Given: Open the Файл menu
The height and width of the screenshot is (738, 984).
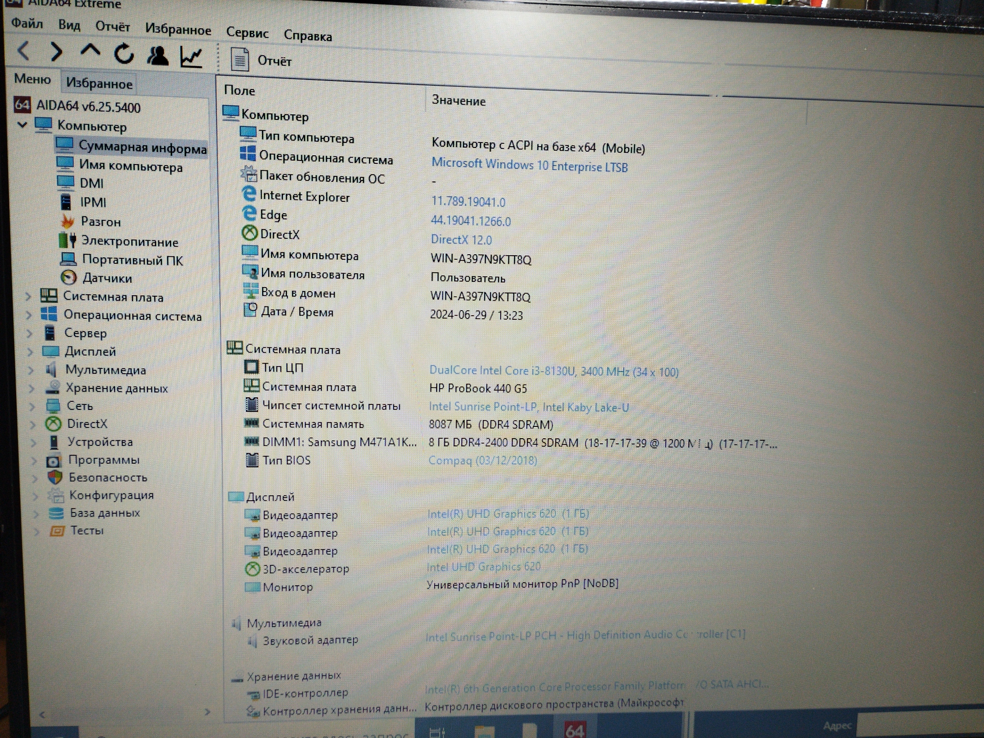Looking at the screenshot, I should click(x=27, y=23).
